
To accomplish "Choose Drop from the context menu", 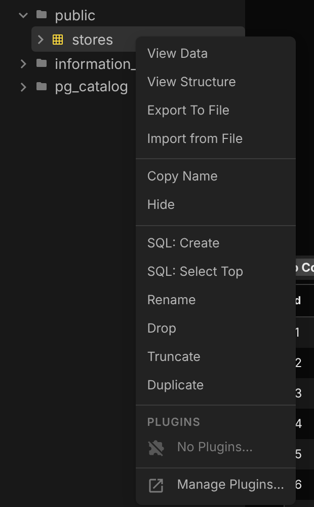I will (x=215, y=329).
